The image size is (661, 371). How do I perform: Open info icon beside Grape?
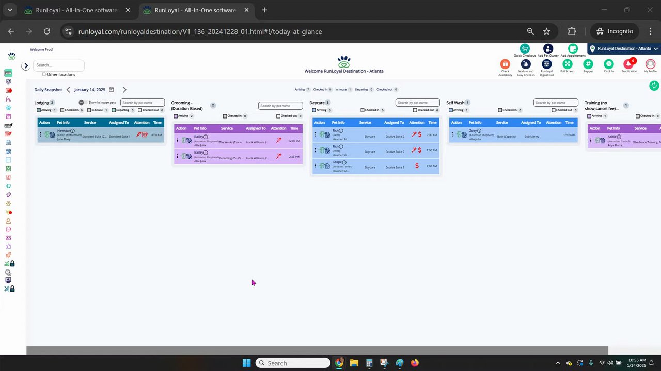click(x=344, y=162)
